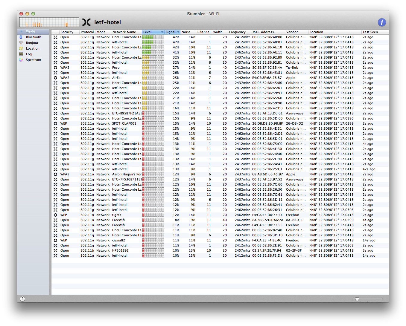Image resolution: width=406 pixels, height=326 pixels.
Task: Select the HP501B9E network row
Action: tap(220, 250)
